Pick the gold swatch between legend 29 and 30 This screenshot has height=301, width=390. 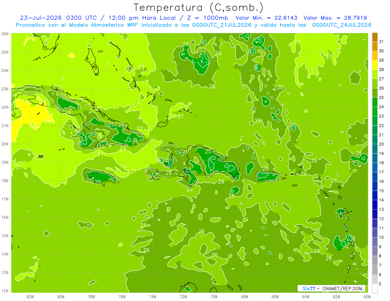375,56
